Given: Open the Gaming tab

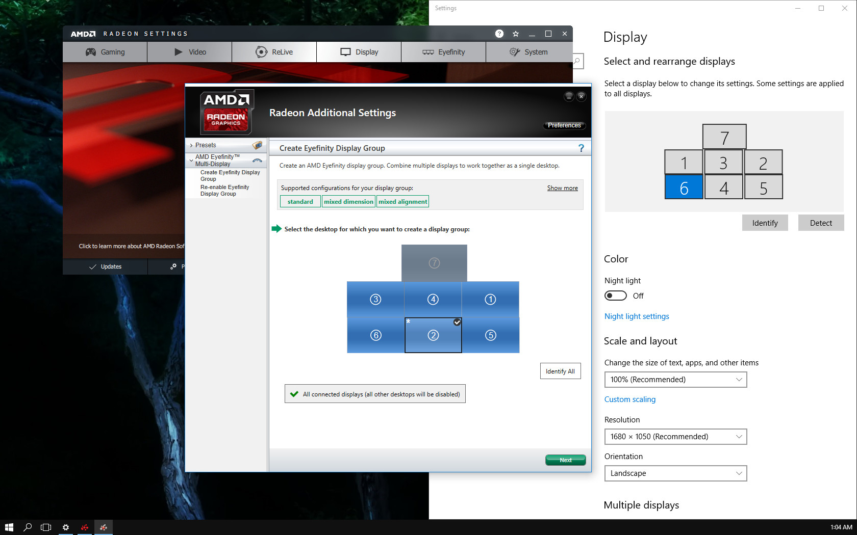Looking at the screenshot, I should [105, 52].
